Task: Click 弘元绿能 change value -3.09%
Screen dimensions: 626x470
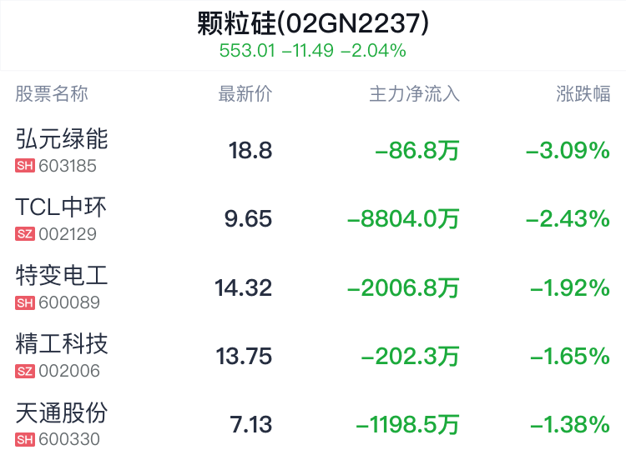Action: [568, 150]
